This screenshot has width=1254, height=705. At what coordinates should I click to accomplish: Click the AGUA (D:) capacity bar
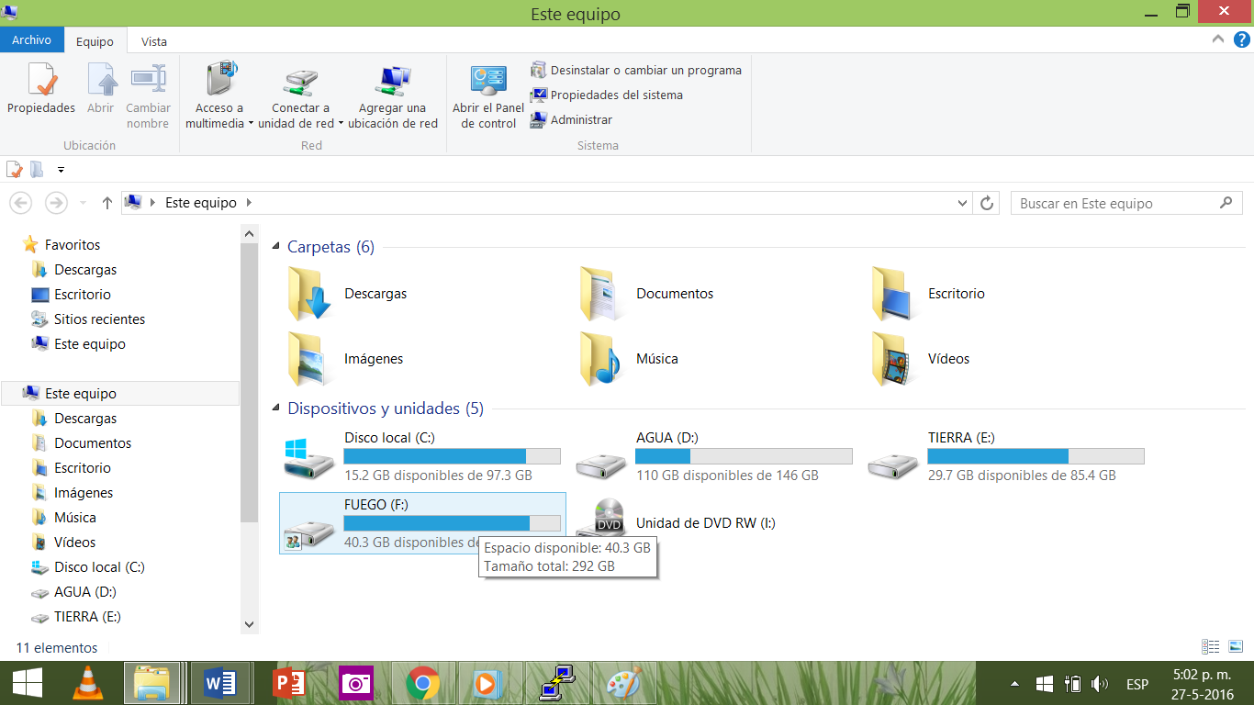tap(744, 455)
